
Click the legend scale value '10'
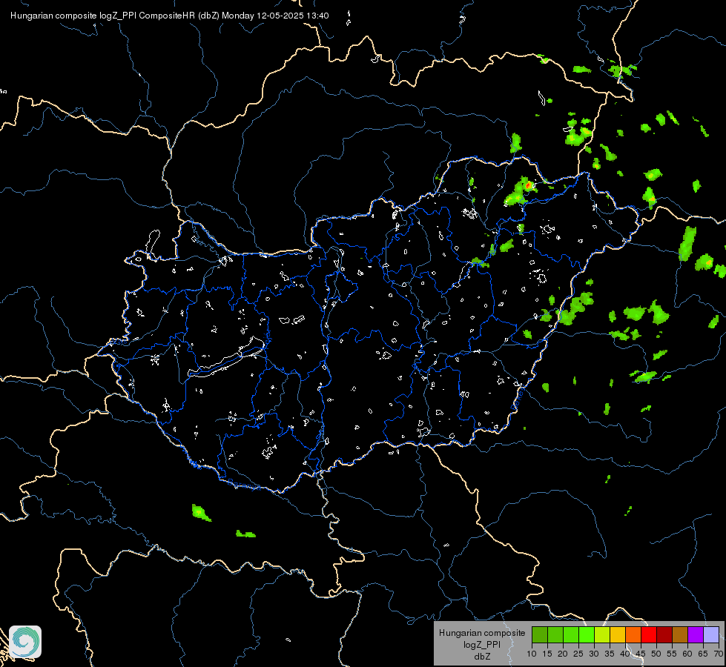pos(532,654)
